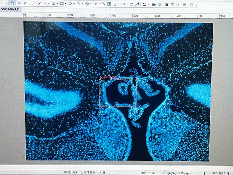
Task: Select the hand pan tool
Action: 12,3
